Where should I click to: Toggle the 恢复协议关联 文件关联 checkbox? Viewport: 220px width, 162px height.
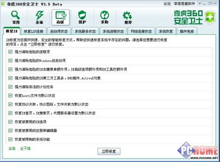(x=10, y=104)
